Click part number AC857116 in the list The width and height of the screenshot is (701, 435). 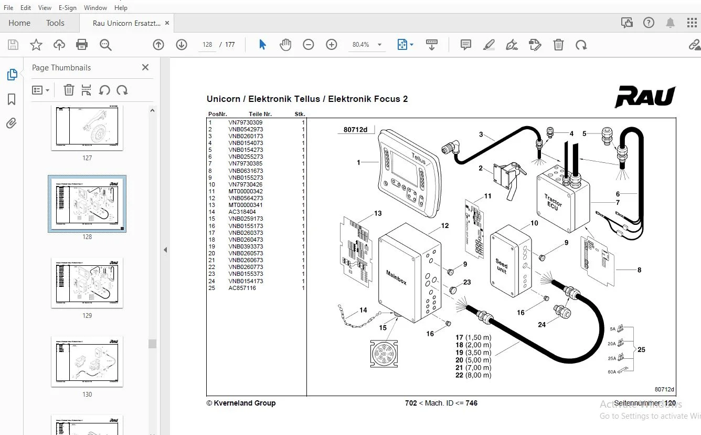coord(242,288)
